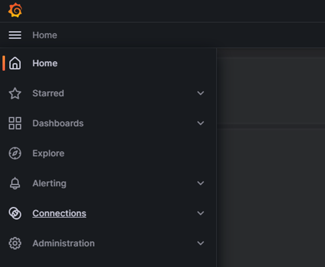Click the Starred star icon
Image resolution: width=325 pixels, height=267 pixels.
[x=15, y=93]
